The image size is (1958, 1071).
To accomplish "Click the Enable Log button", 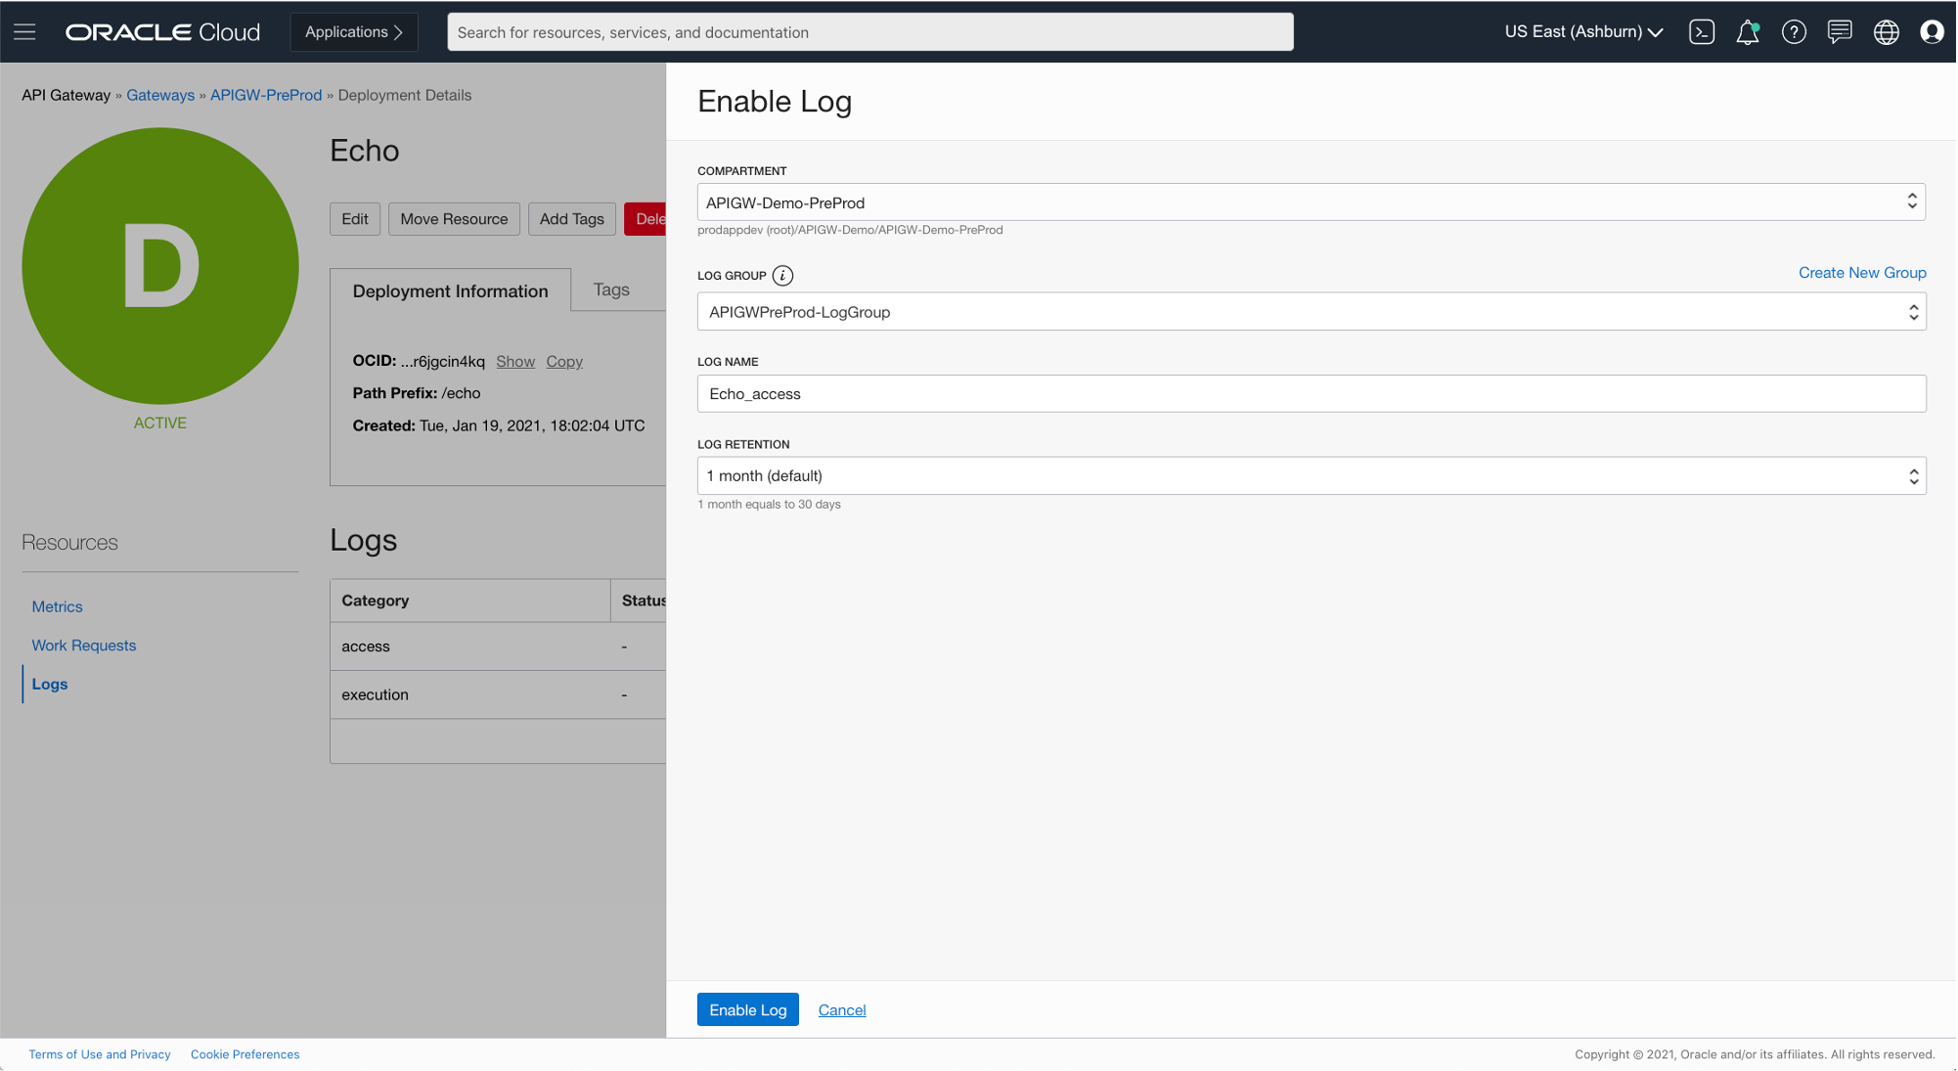I will [x=747, y=1009].
